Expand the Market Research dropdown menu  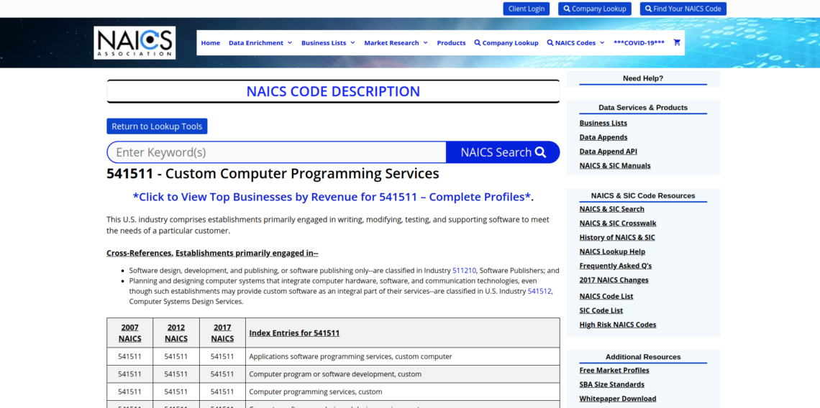tap(396, 42)
